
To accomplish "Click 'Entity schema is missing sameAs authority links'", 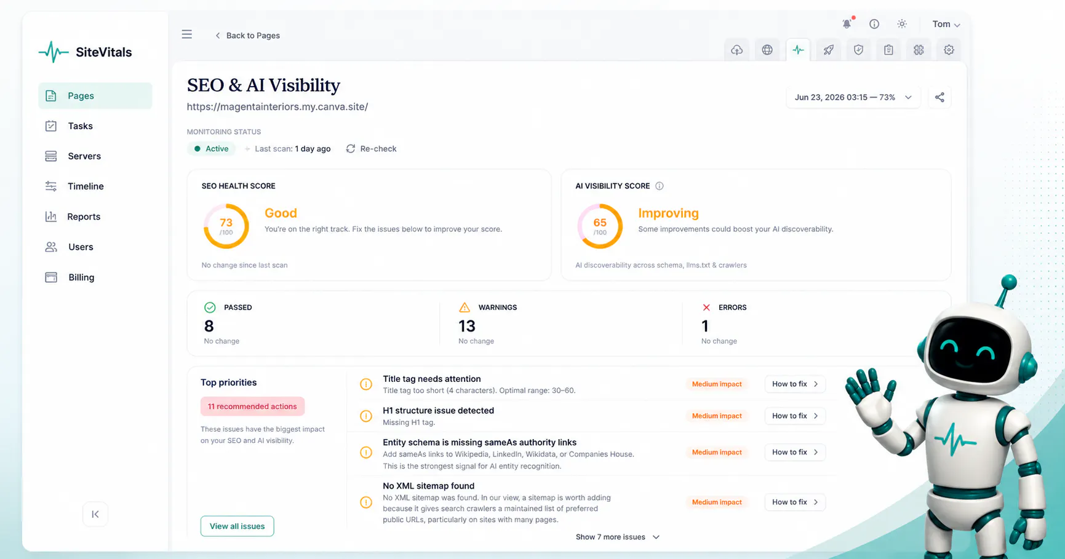I will [479, 443].
